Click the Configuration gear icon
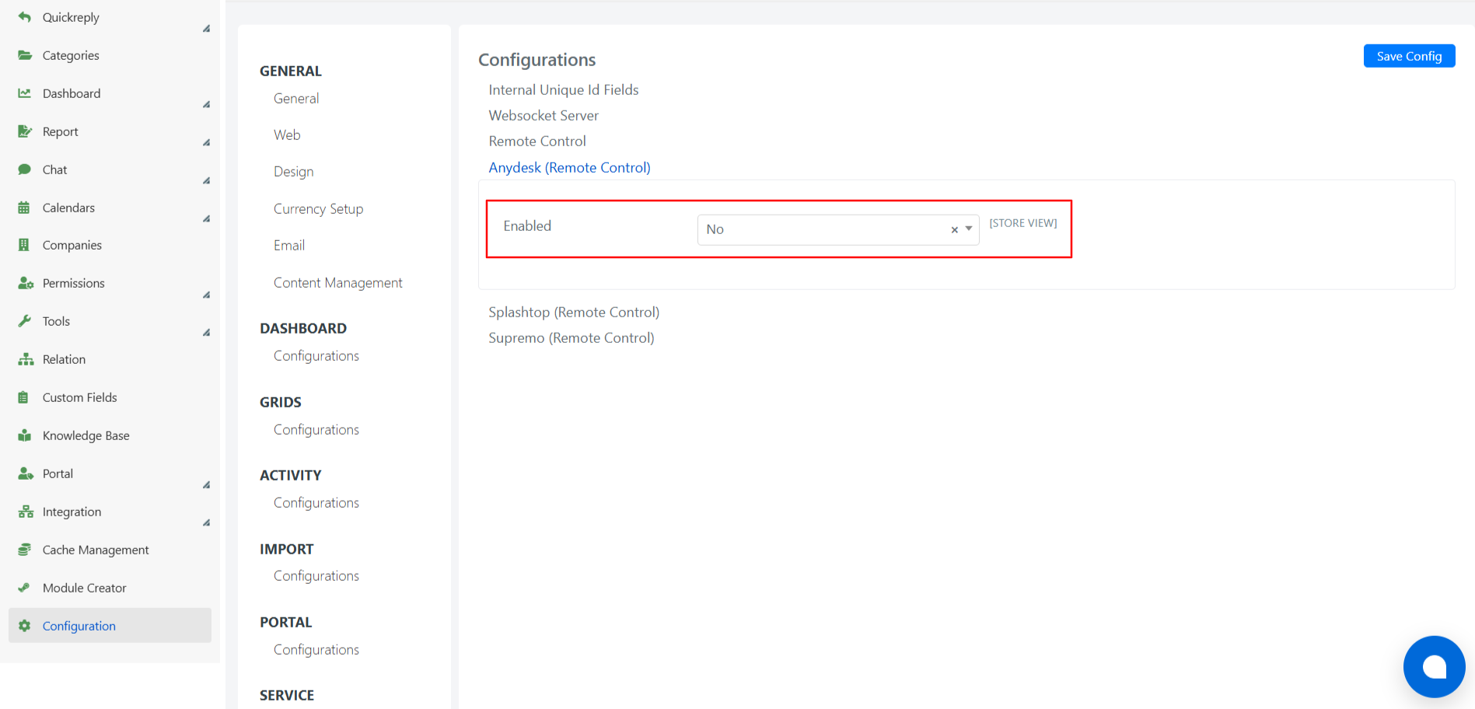The height and width of the screenshot is (709, 1475). 25,626
